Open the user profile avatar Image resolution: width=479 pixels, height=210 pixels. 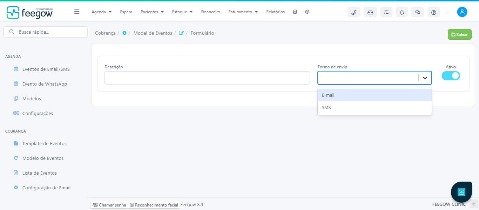tap(462, 12)
